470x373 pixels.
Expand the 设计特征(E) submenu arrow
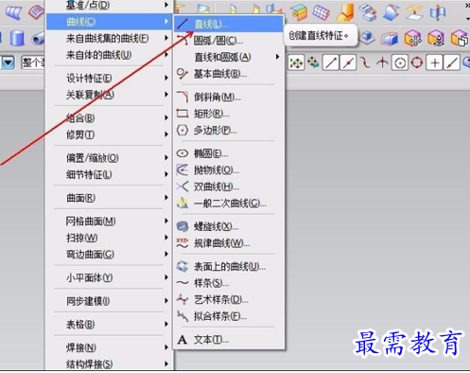click(x=166, y=78)
